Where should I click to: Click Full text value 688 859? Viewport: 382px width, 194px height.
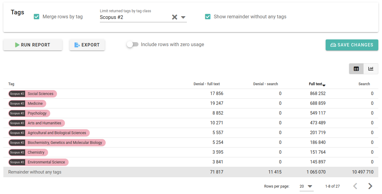pos(318,103)
